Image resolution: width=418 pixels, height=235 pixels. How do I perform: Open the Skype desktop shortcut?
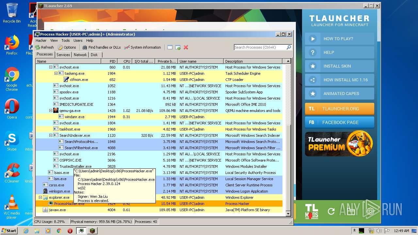pyautogui.click(x=12, y=141)
